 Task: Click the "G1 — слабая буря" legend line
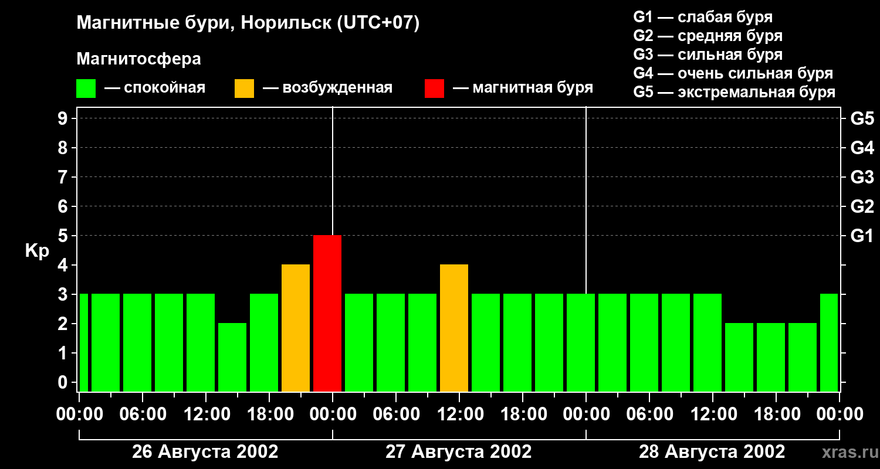(703, 17)
